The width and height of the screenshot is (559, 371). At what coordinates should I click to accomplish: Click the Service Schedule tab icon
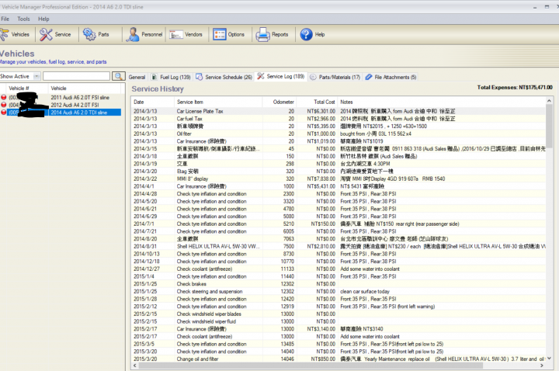pyautogui.click(x=200, y=77)
